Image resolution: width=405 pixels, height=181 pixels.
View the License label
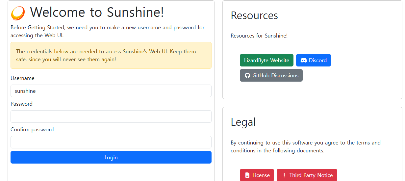coord(261,175)
